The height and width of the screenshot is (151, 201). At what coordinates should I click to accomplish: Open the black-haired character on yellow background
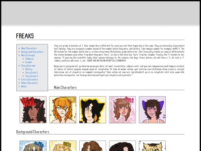(x=93, y=110)
